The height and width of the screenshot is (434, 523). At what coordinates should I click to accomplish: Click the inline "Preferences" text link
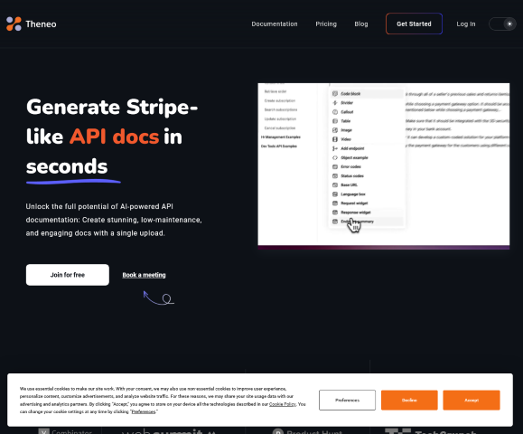tap(144, 411)
